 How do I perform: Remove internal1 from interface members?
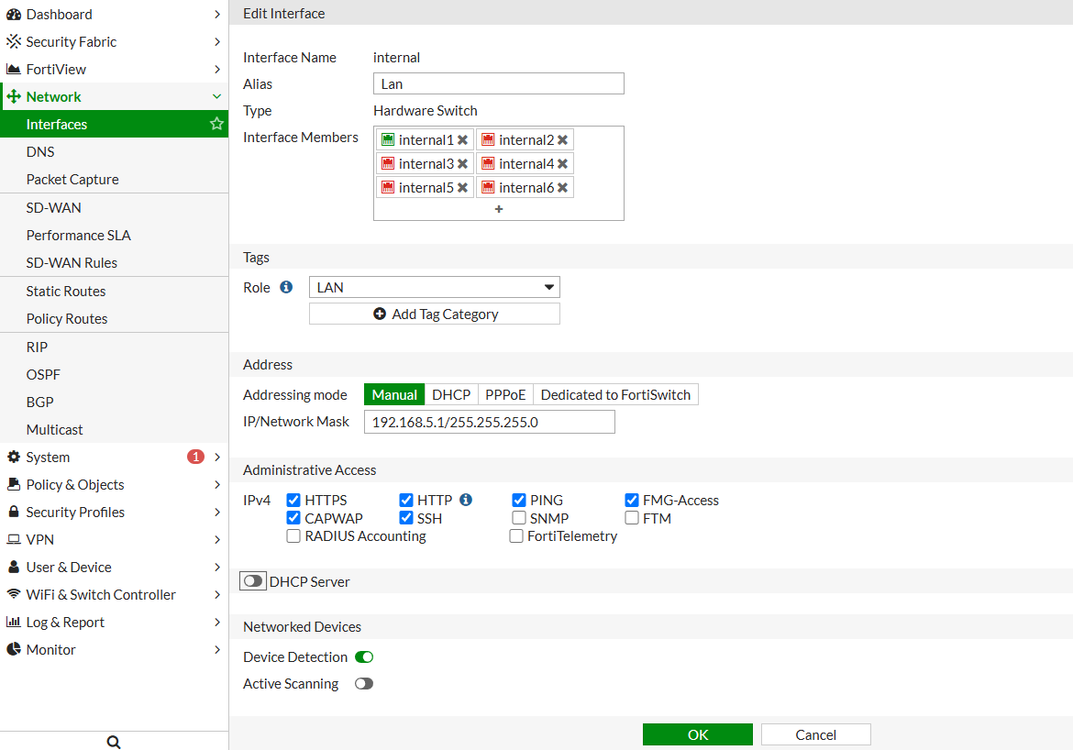coord(462,139)
